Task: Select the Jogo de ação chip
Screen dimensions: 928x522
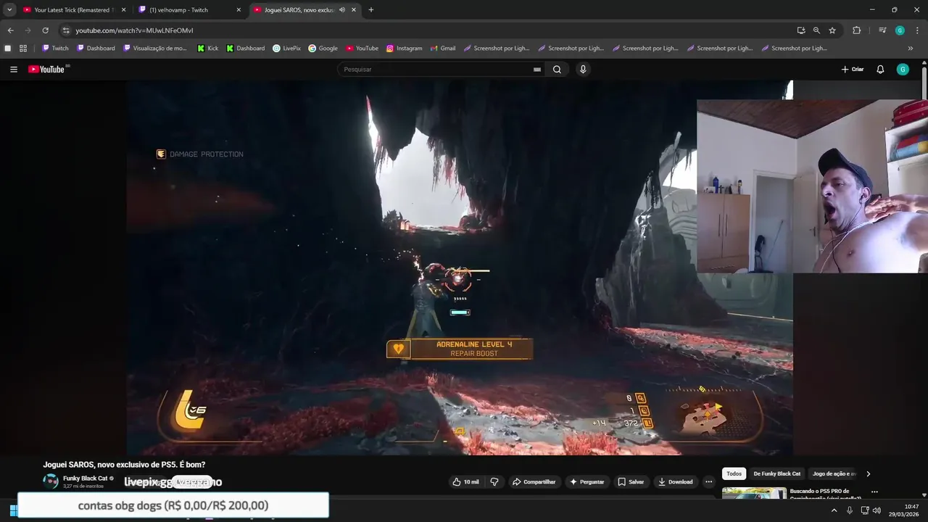Action: [x=834, y=474]
